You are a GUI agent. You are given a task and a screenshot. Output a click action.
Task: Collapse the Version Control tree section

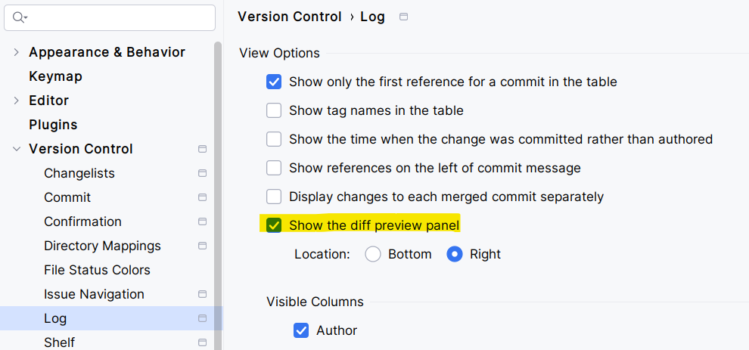coord(17,149)
